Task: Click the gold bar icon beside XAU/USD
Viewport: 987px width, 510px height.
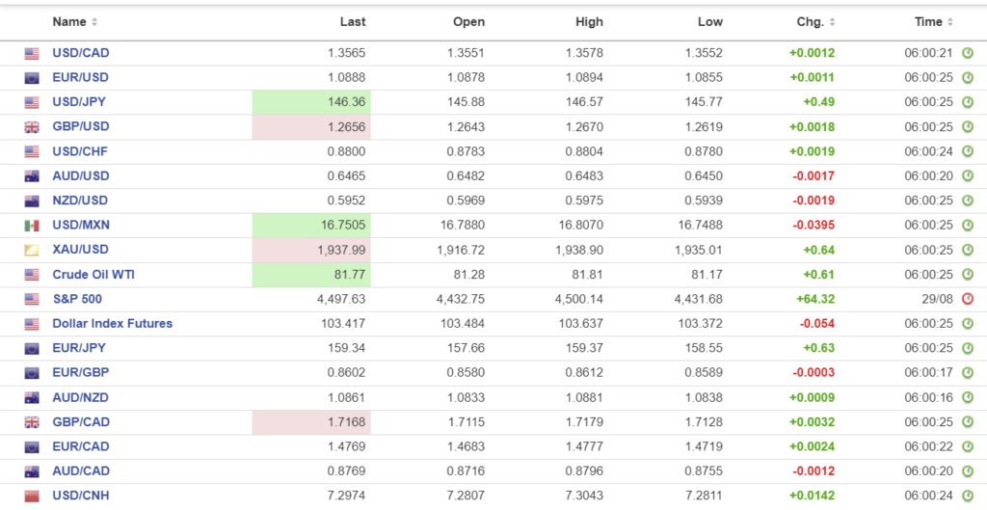Action: (32, 250)
